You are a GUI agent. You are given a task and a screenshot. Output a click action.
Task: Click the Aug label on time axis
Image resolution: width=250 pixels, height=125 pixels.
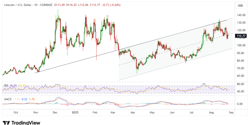click(x=211, y=112)
